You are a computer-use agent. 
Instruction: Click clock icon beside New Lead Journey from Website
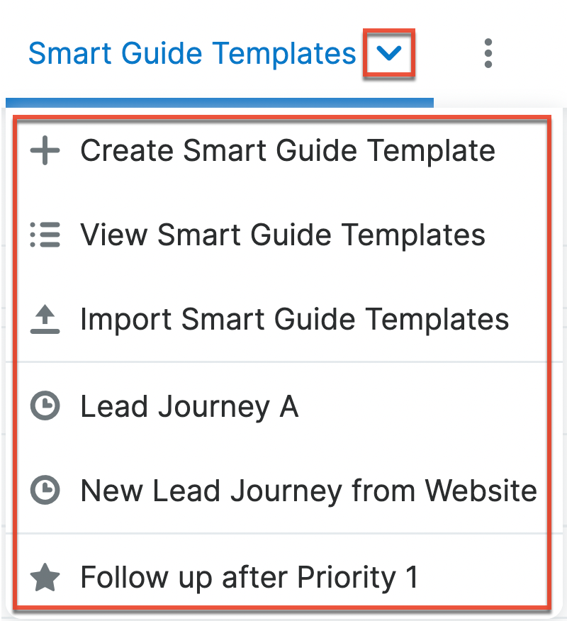(45, 491)
